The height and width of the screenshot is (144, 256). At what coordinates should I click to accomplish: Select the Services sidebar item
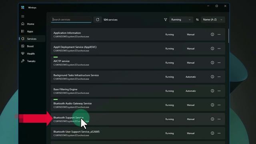(x=32, y=39)
